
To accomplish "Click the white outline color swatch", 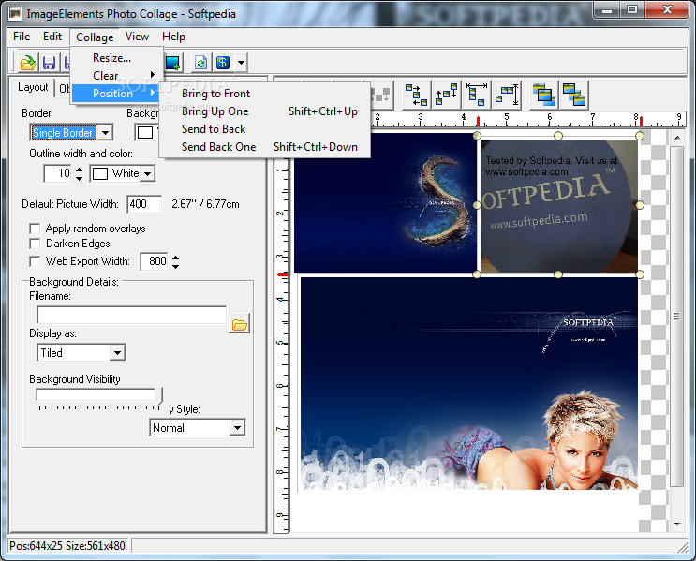I will [x=100, y=173].
